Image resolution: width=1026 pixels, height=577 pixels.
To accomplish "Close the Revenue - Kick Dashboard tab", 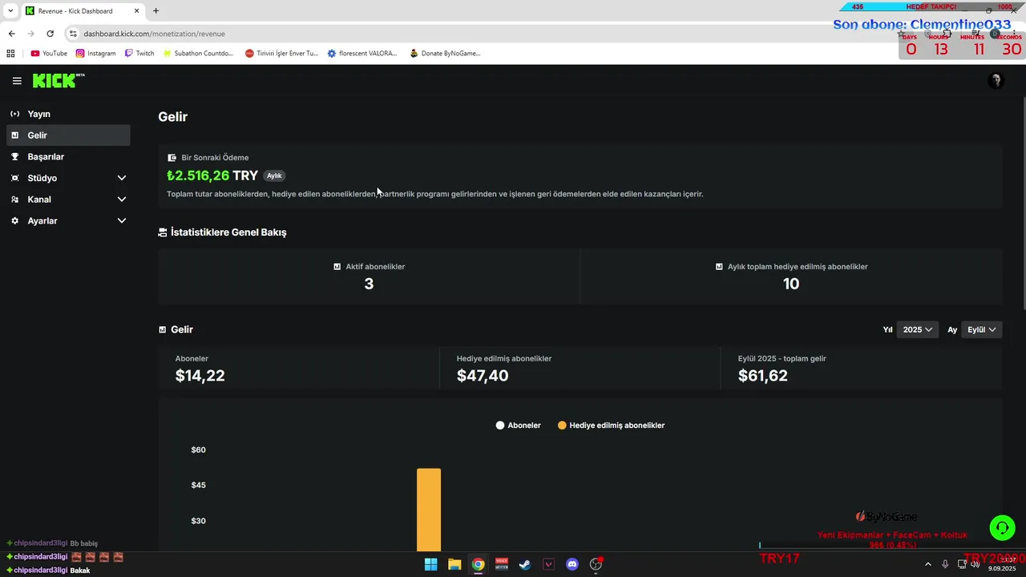I will pyautogui.click(x=137, y=11).
